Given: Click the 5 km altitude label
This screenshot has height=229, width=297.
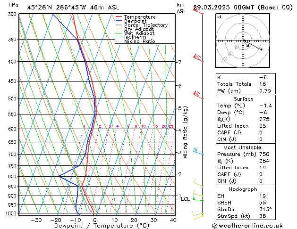Looking at the screenshot, I should coord(179,108).
